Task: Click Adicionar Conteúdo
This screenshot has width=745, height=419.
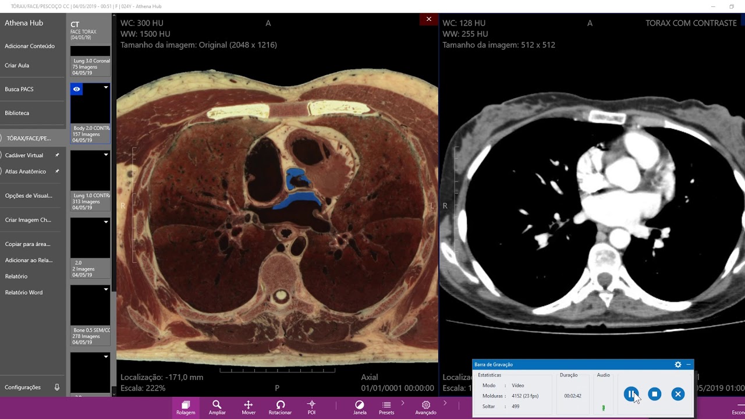Action: point(30,46)
